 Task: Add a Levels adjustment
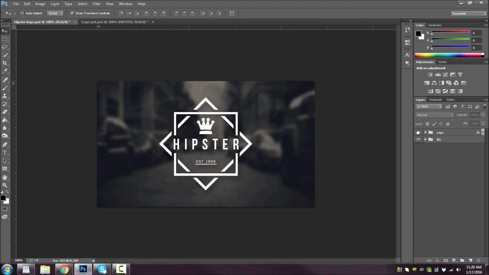point(438,74)
